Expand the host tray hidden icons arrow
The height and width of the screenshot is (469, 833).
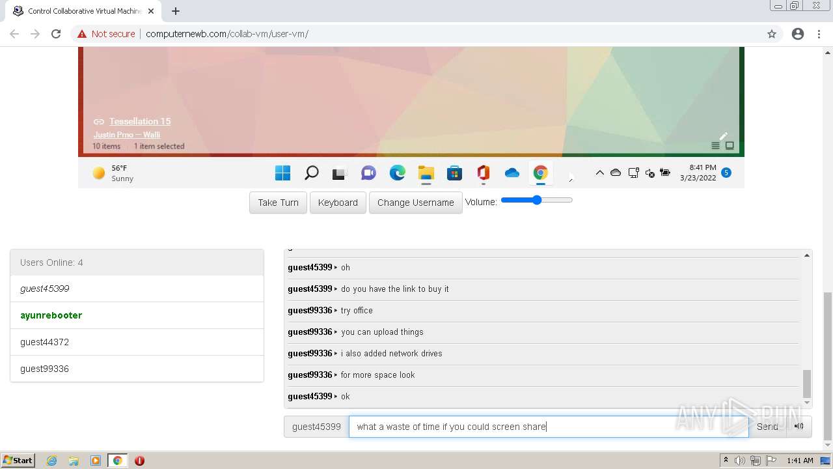(x=726, y=461)
